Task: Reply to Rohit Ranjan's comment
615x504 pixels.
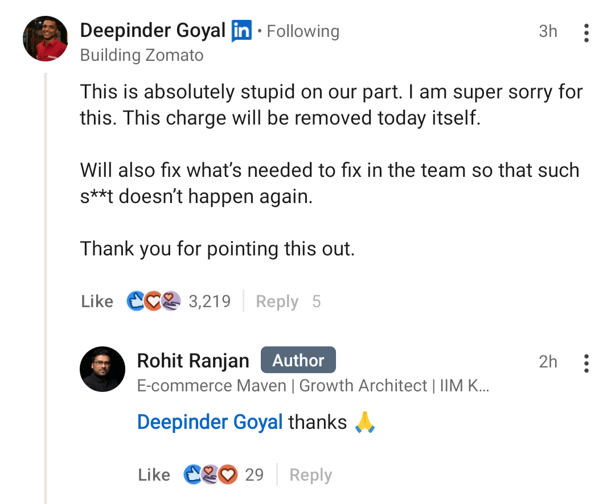Action: coord(310,474)
